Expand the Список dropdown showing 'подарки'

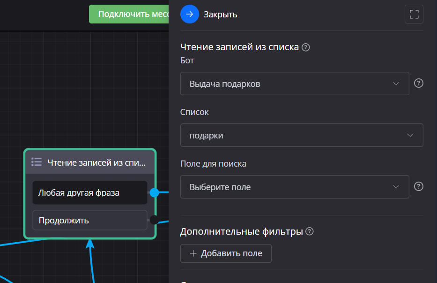(x=301, y=136)
